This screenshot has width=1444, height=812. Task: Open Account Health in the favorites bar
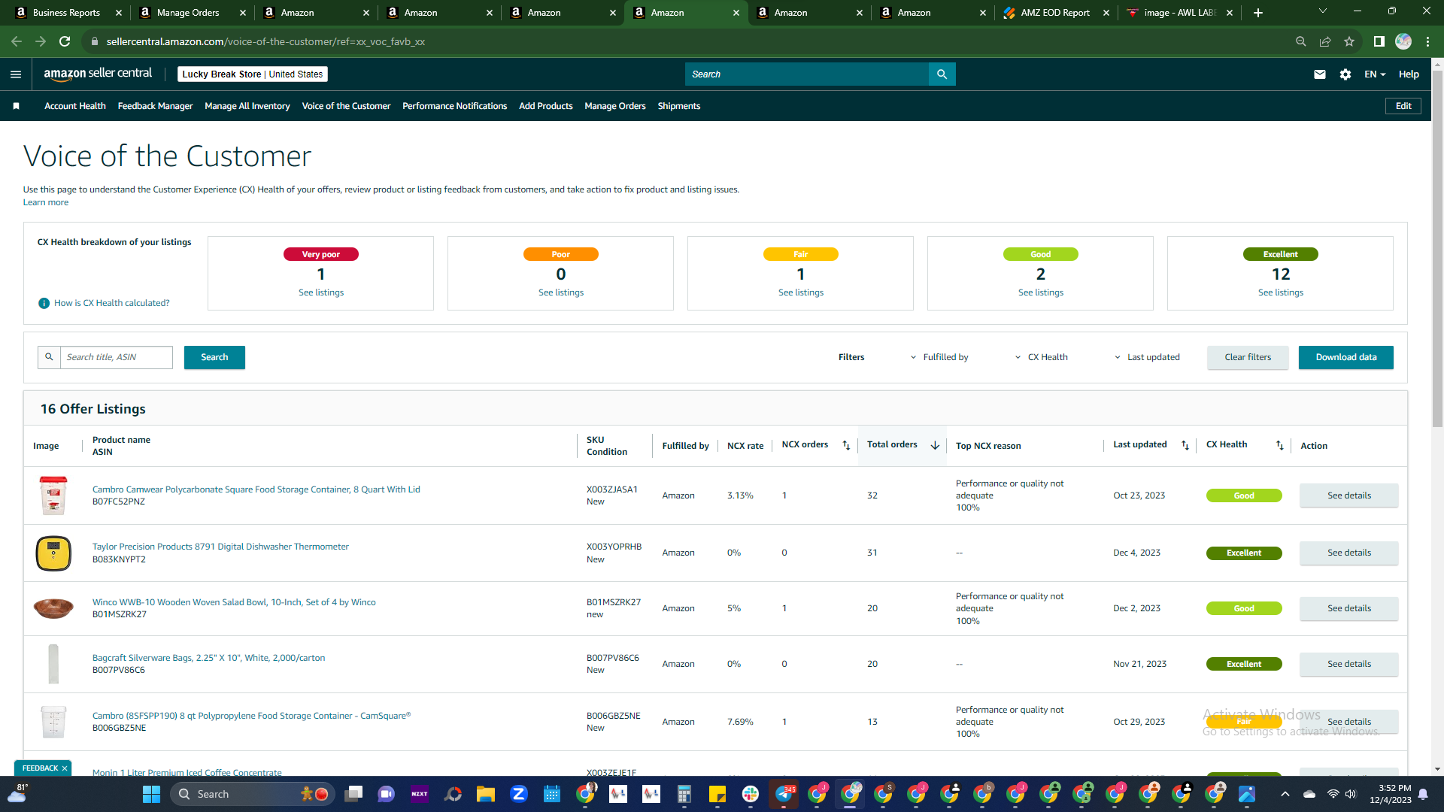[x=75, y=106]
